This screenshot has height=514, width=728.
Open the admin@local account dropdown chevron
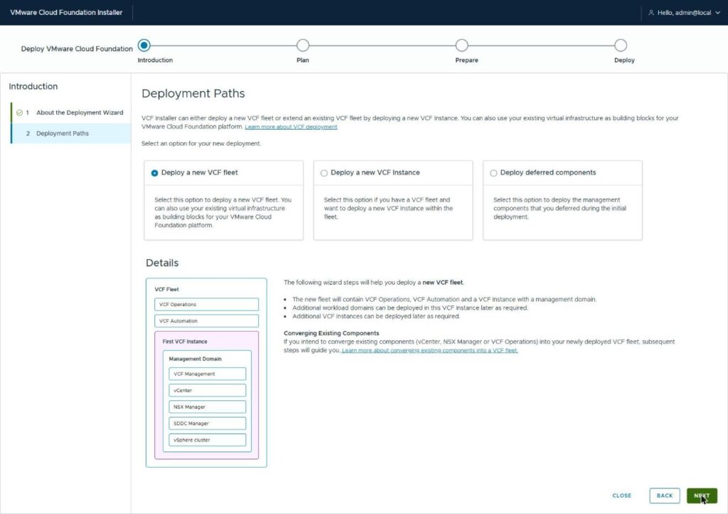pos(718,13)
